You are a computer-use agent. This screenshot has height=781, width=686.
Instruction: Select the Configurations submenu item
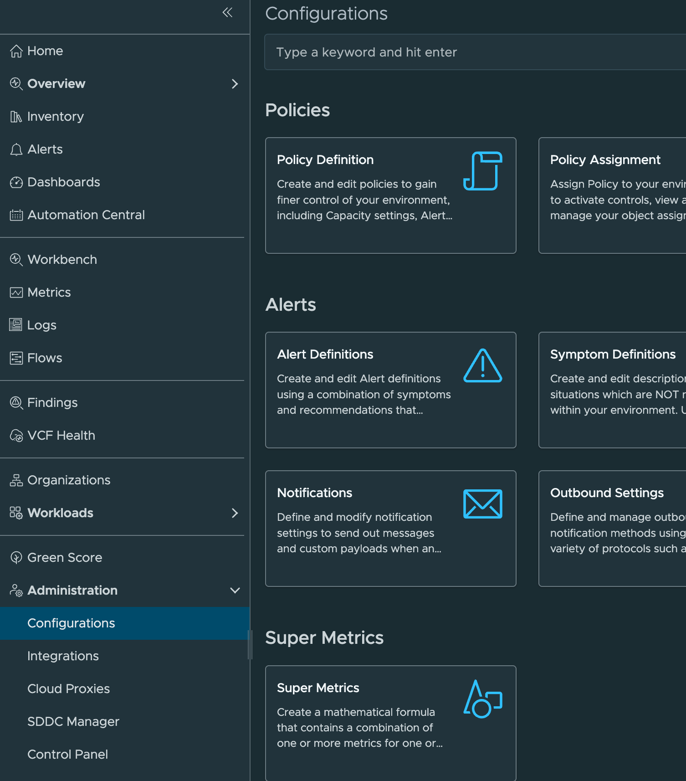(x=125, y=623)
